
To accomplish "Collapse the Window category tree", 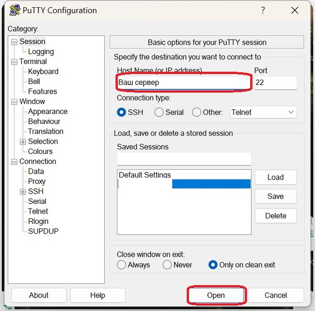I will point(14,102).
